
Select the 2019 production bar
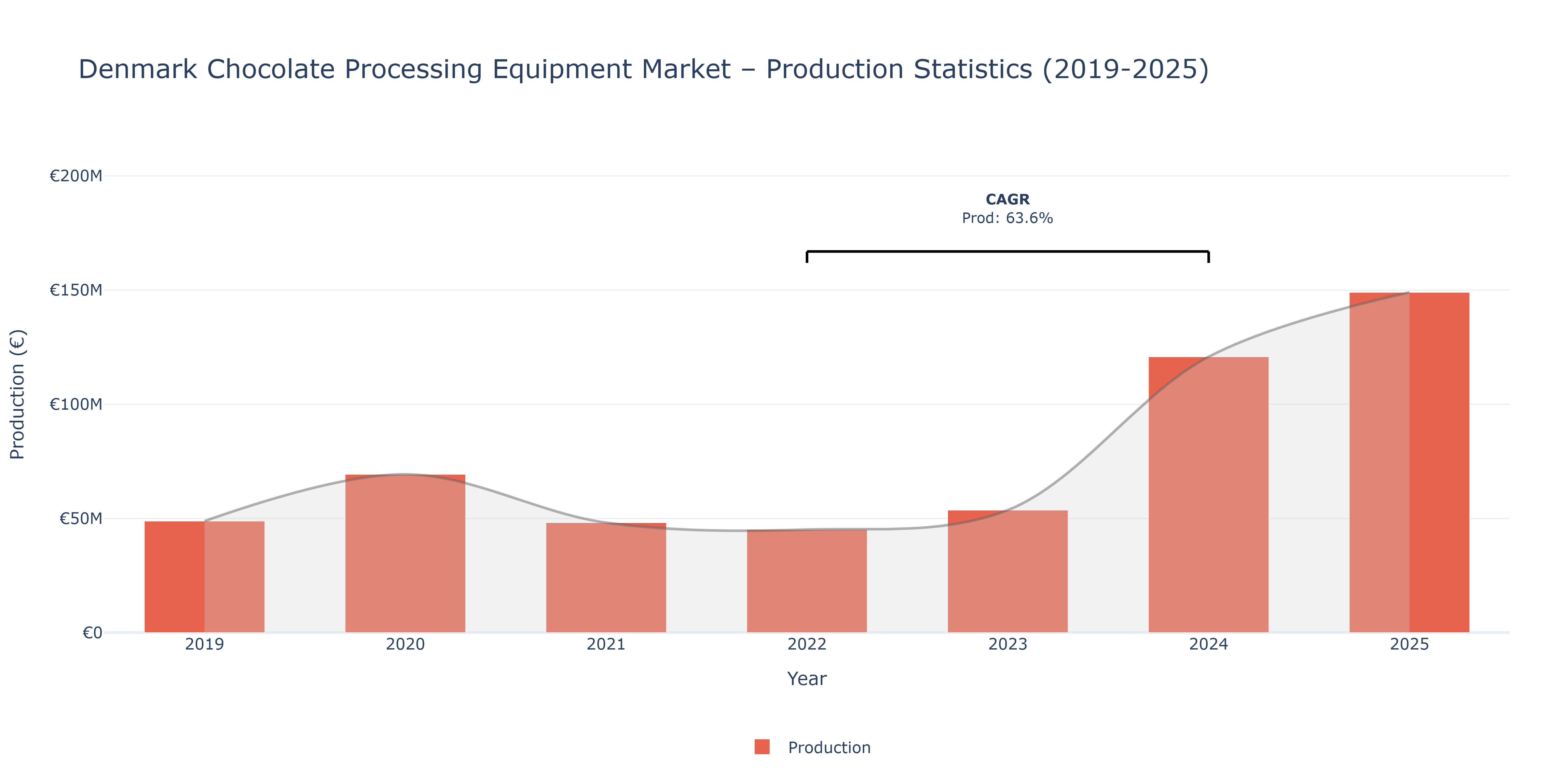[x=204, y=577]
